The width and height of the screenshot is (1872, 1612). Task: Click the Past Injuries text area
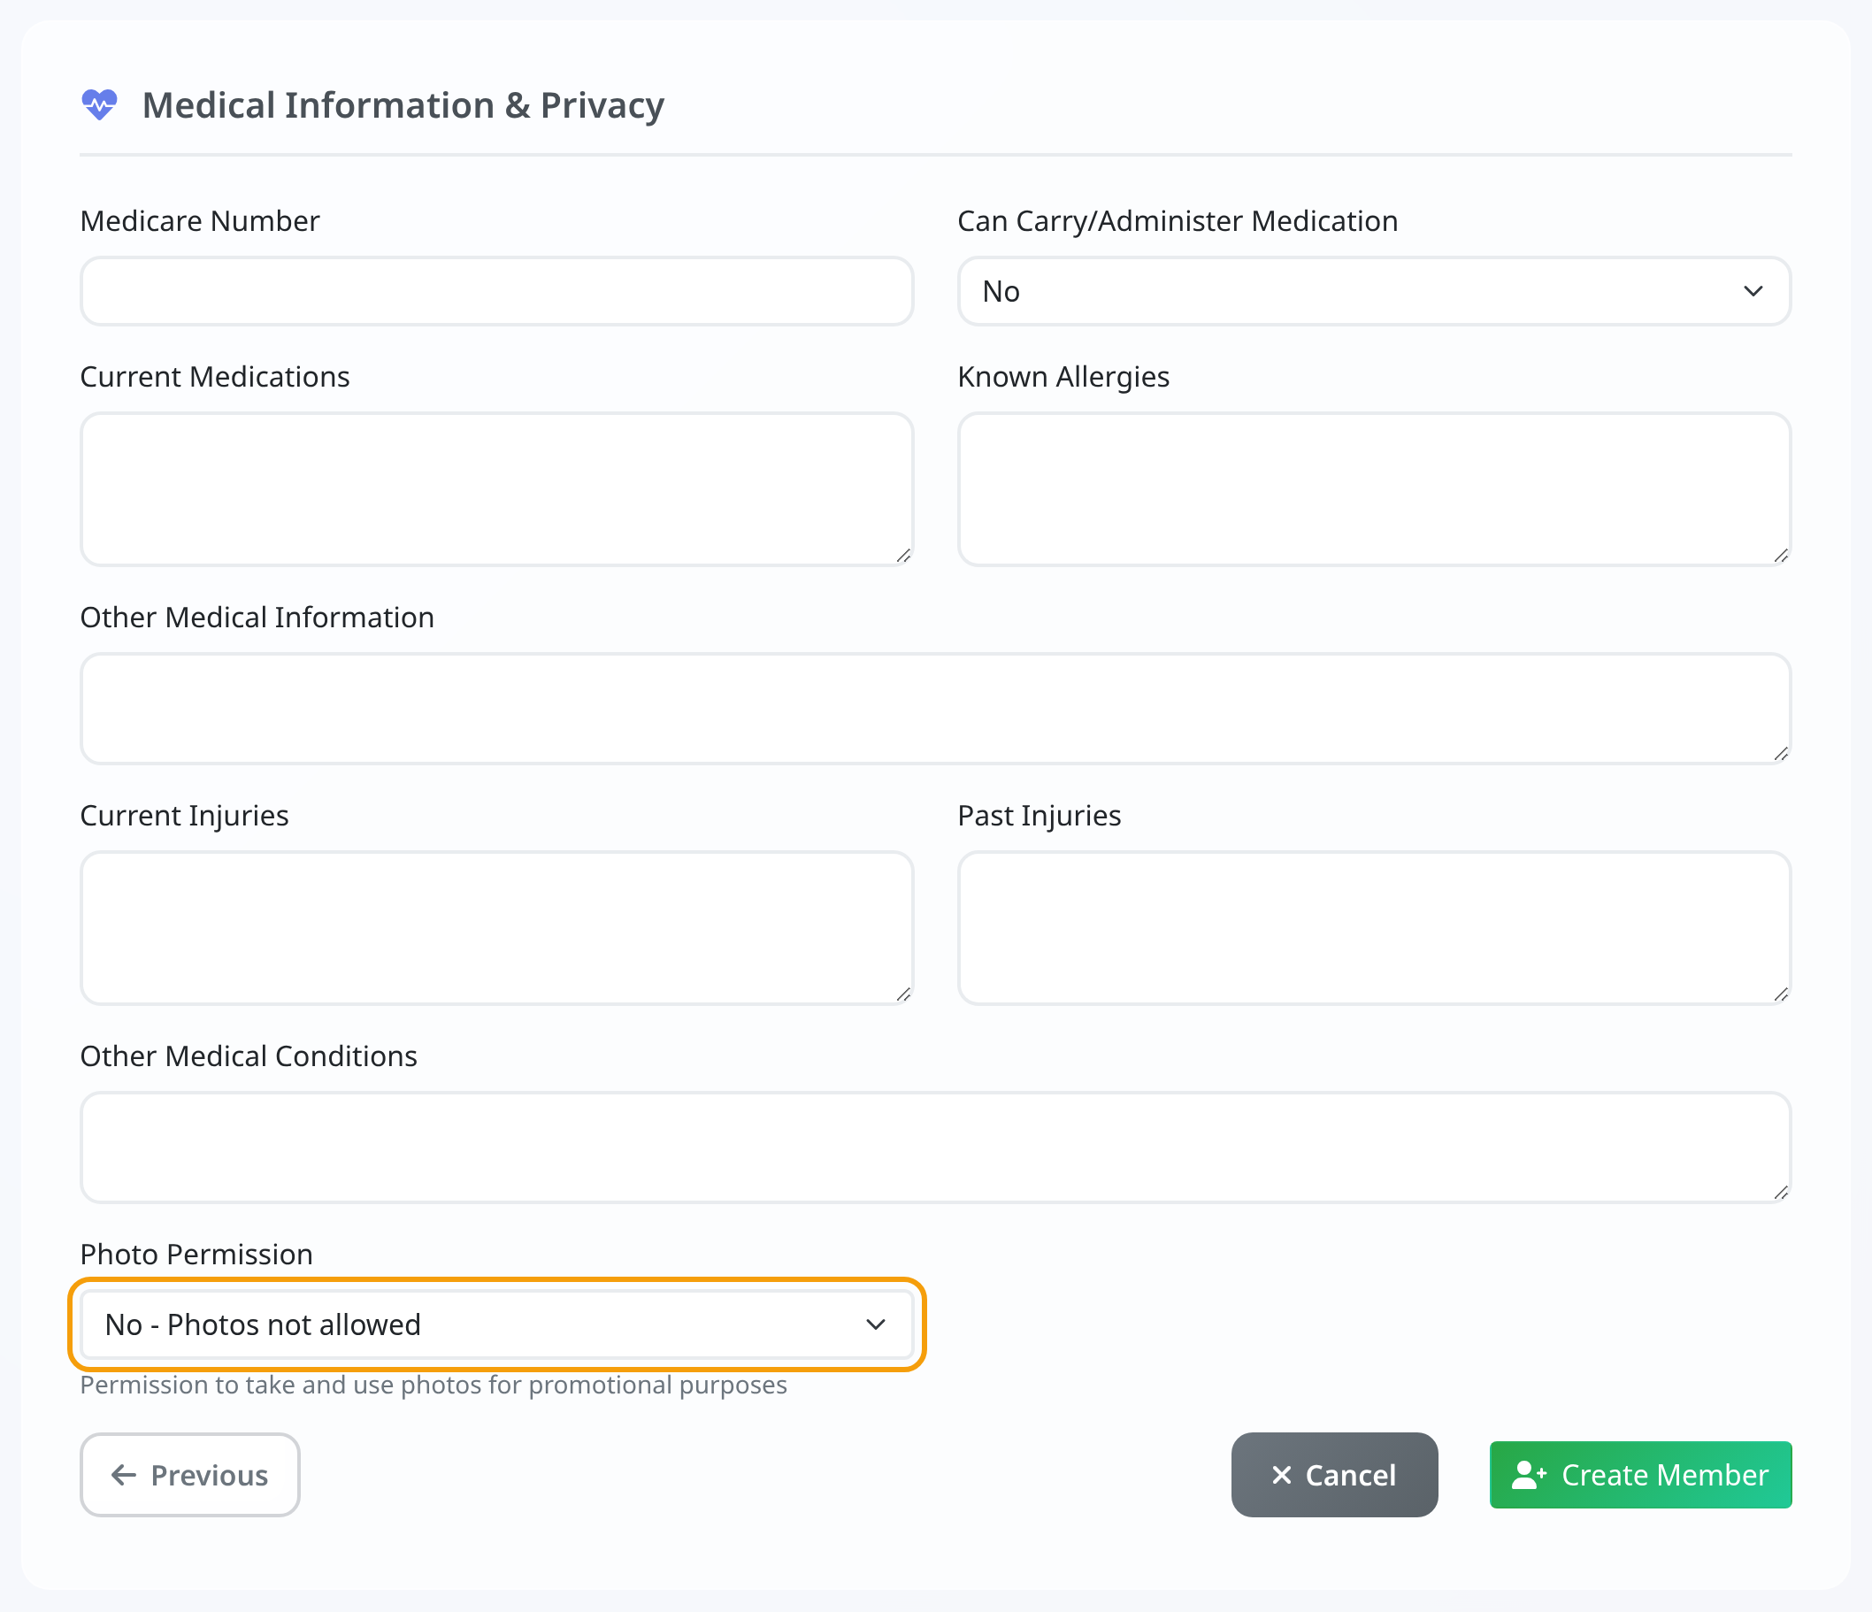1374,928
